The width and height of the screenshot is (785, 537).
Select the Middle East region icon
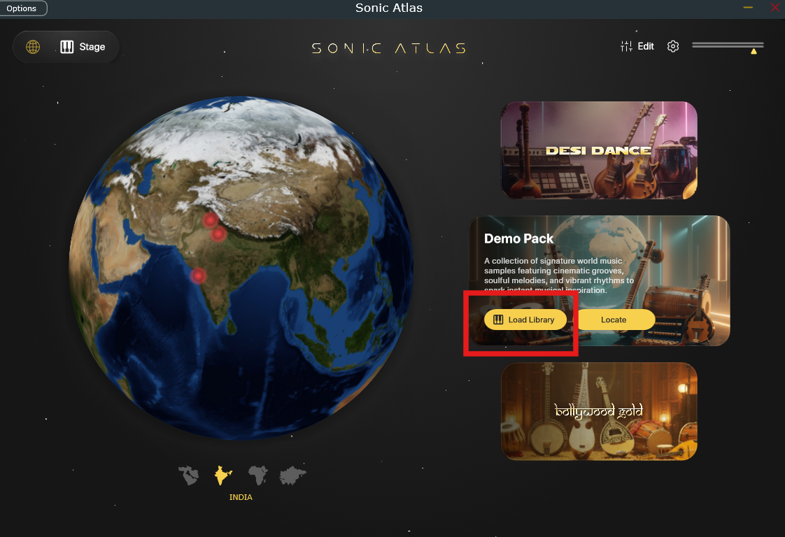(189, 475)
